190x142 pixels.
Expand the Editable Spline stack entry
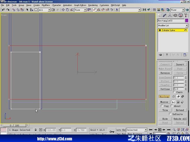(x=160, y=30)
